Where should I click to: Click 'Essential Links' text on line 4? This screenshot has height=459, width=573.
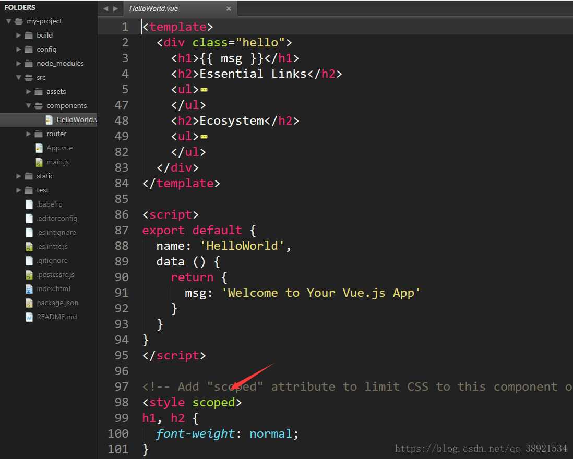pos(253,74)
